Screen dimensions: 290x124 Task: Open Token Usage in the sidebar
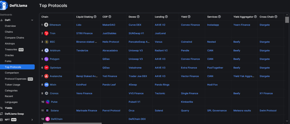point(13,85)
